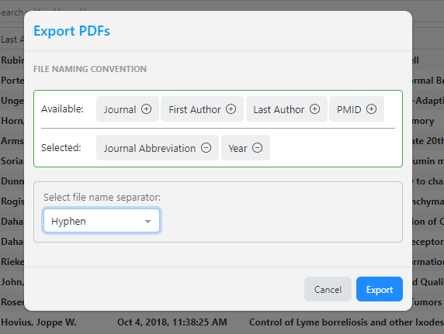
Task: Add First Author via plus icon
Action: click(x=231, y=109)
